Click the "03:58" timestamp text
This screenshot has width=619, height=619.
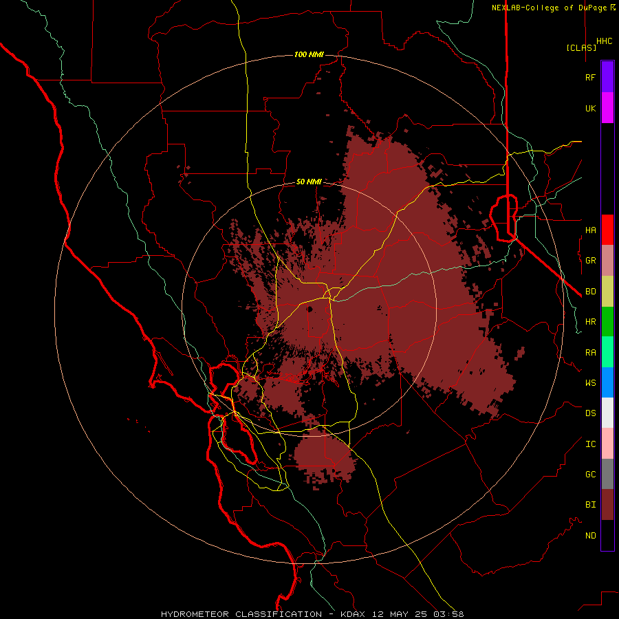tap(448, 614)
